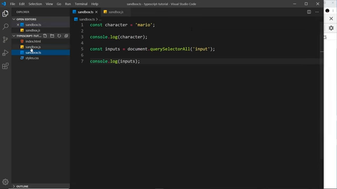Click the browser profile avatar icon
337x189 pixels.
click(328, 10)
